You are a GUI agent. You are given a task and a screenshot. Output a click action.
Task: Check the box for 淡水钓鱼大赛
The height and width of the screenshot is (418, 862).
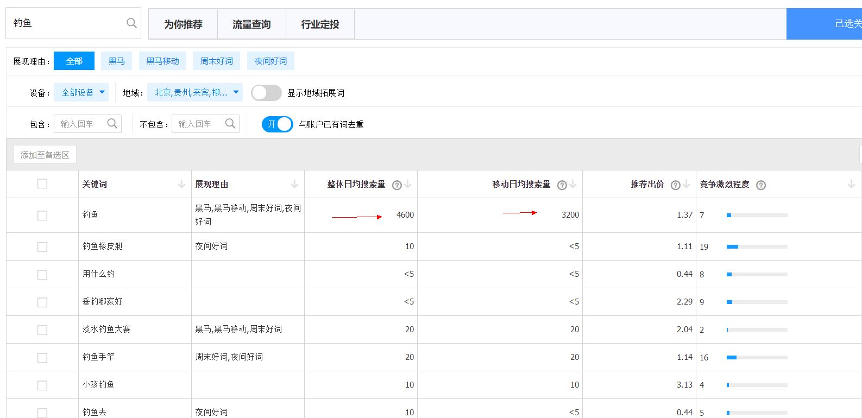pyautogui.click(x=42, y=330)
